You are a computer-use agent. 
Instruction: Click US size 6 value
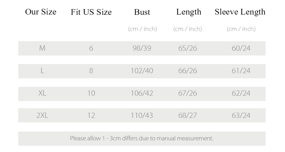pos(91,48)
